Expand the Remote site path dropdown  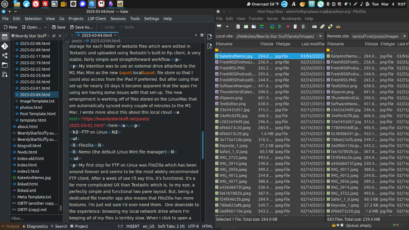405,36
